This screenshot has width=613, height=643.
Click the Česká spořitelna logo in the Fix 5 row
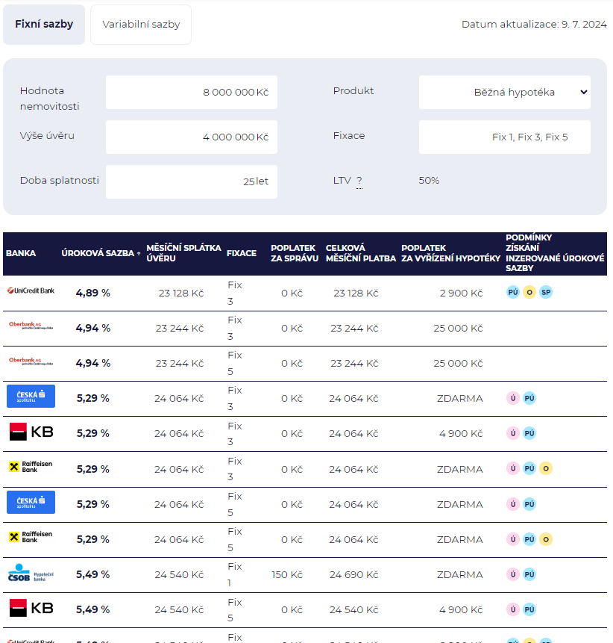(31, 503)
